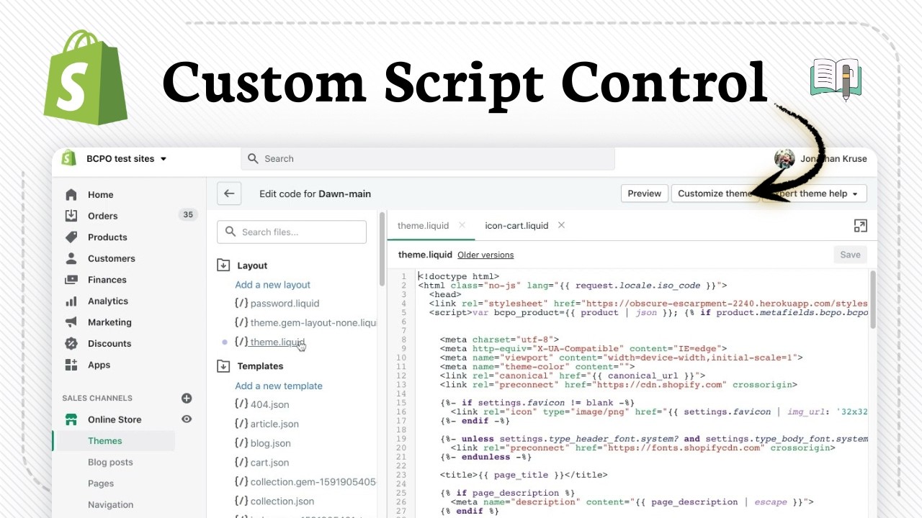The image size is (922, 518).
Task: Expand the code editor to fullscreen
Action: [x=860, y=226]
